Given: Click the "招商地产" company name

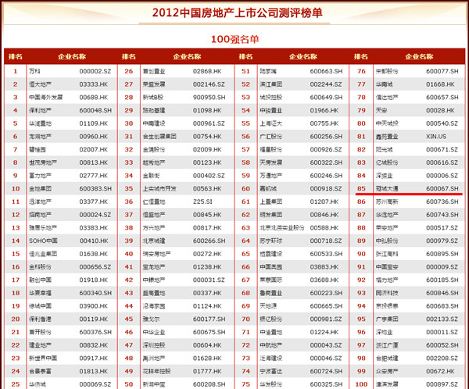Looking at the screenshot, I should (x=40, y=215).
